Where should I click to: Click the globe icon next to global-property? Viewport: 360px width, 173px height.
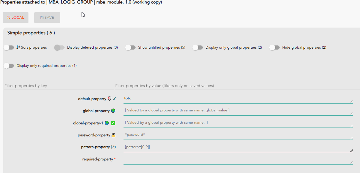tap(113, 111)
